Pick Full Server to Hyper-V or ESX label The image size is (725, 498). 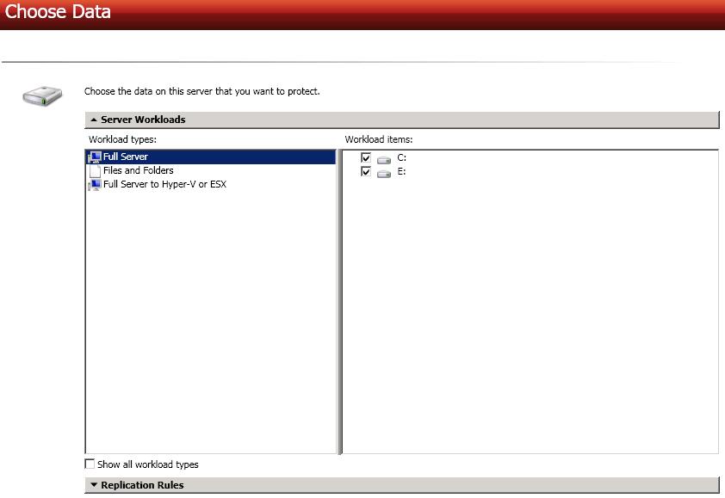tap(164, 185)
